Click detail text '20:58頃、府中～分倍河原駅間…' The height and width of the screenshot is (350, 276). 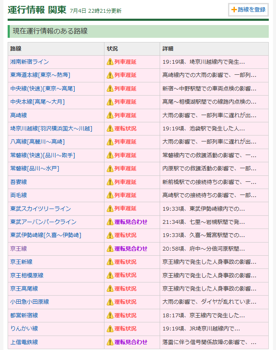pos(203,248)
